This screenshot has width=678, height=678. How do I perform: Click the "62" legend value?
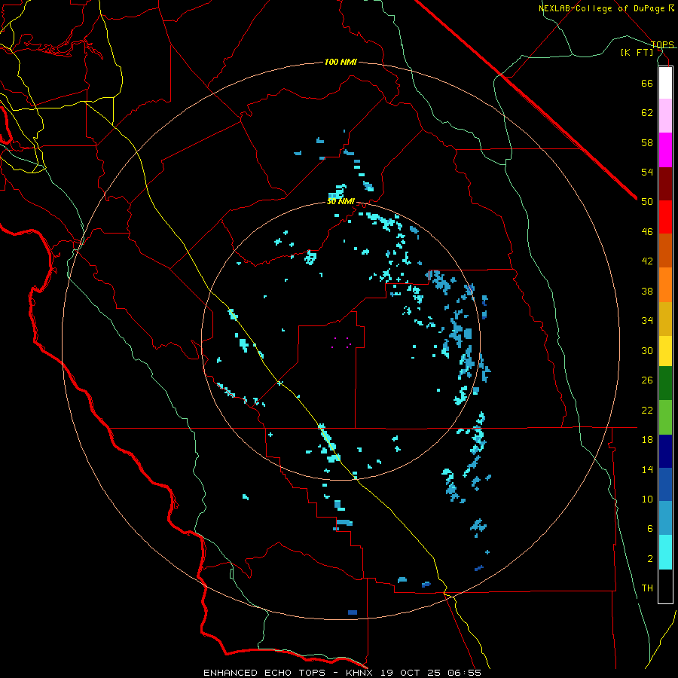click(647, 113)
